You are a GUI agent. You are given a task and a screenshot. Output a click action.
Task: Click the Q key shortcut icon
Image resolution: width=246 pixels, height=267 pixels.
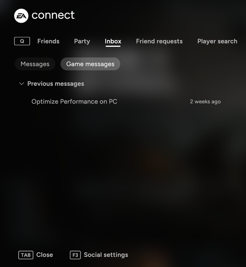(22, 41)
